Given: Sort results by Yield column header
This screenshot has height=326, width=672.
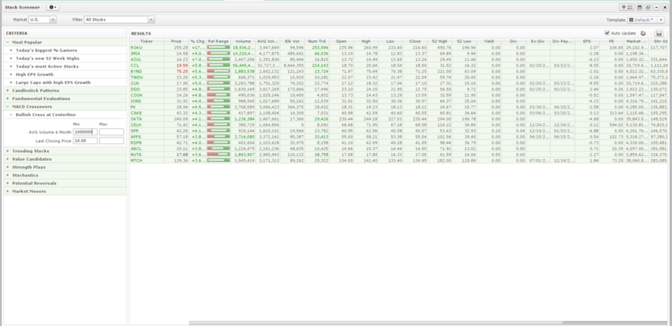Looking at the screenshot, I should click(x=489, y=42).
